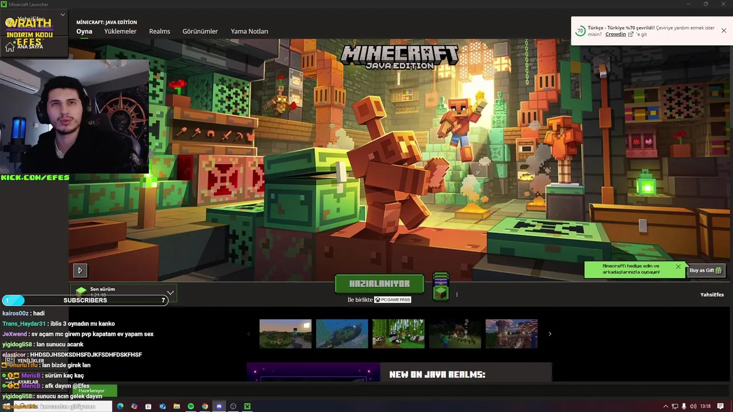The image size is (733, 412).
Task: Open Outlook from the taskbar
Action: coord(163,406)
